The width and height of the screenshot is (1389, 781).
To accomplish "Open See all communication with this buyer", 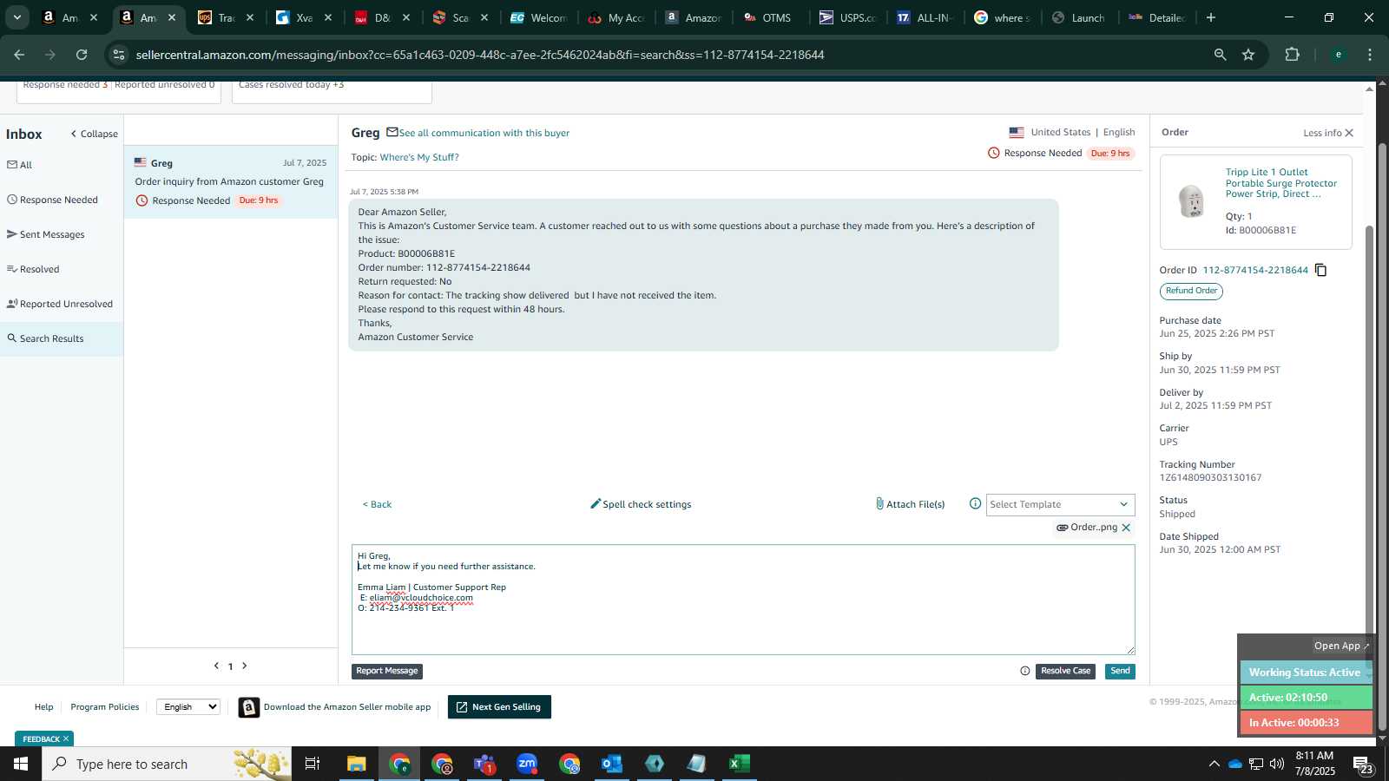I will click(x=484, y=133).
